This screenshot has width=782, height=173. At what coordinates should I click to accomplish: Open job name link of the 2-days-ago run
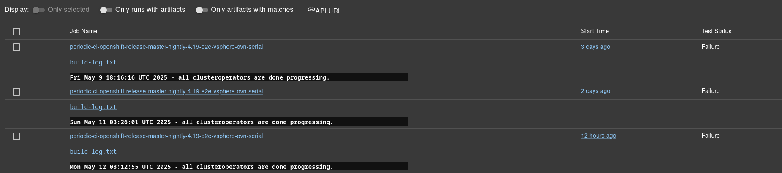(x=166, y=91)
